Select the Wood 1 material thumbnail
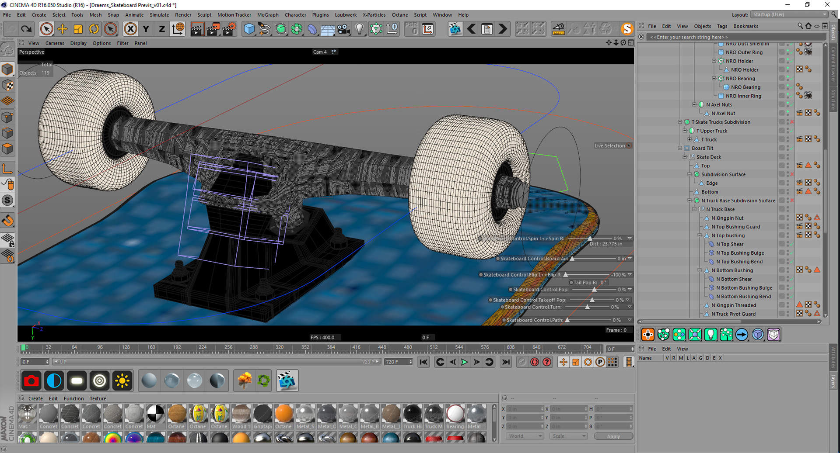 [x=241, y=416]
